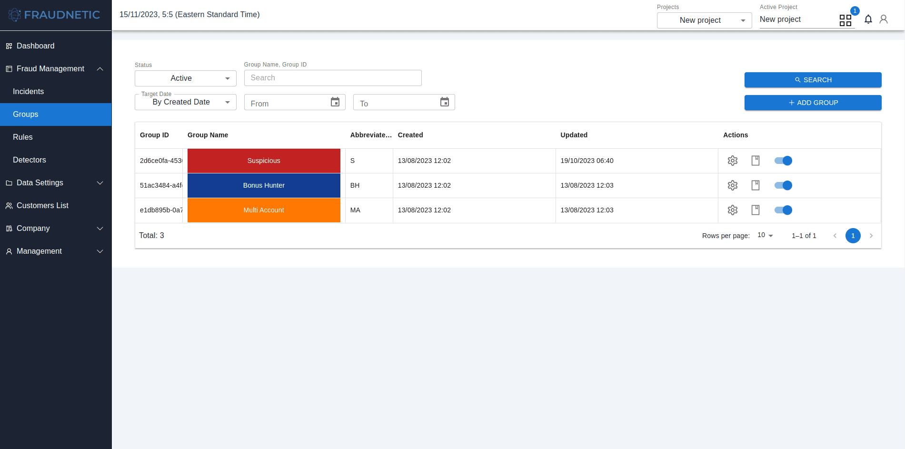Change rows per page dropdown
Image resolution: width=905 pixels, height=449 pixels.
[765, 235]
